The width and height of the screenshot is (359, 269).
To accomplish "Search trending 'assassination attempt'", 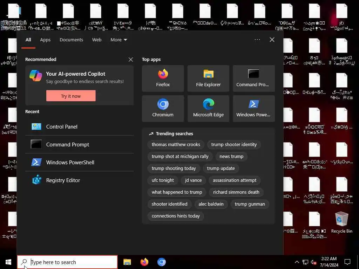I will [x=235, y=180].
